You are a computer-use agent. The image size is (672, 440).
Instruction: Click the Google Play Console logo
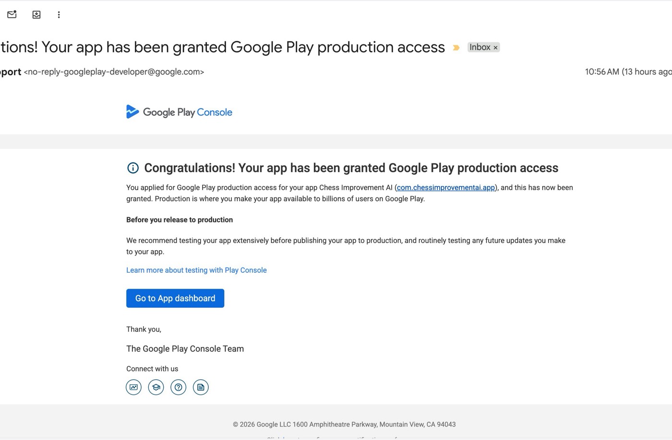pos(179,112)
